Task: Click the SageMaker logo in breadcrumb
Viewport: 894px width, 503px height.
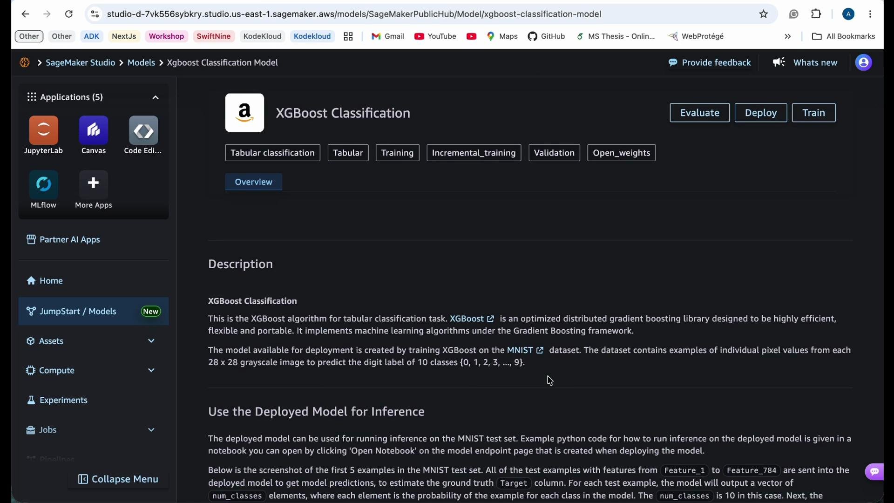Action: 25,62
